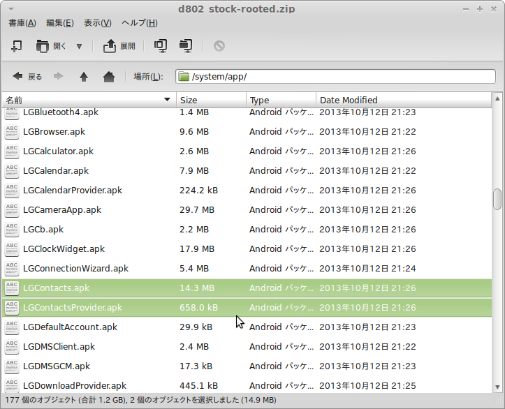Click the forward navigation arrow

[x=58, y=77]
